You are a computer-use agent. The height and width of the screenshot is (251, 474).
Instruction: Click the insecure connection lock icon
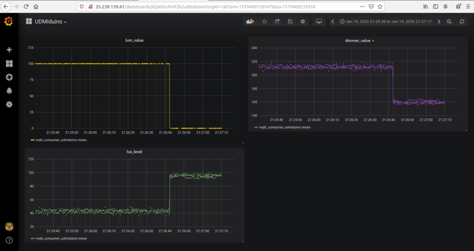click(90, 6)
